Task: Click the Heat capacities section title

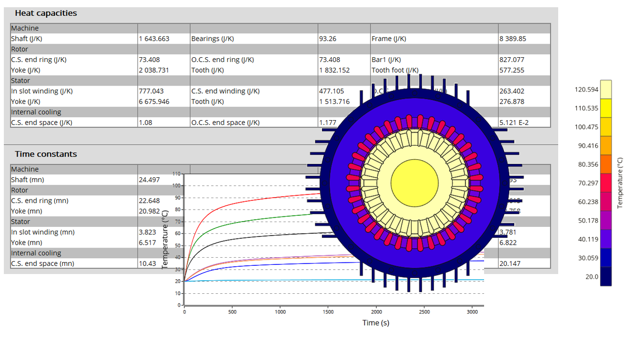Action: point(46,13)
